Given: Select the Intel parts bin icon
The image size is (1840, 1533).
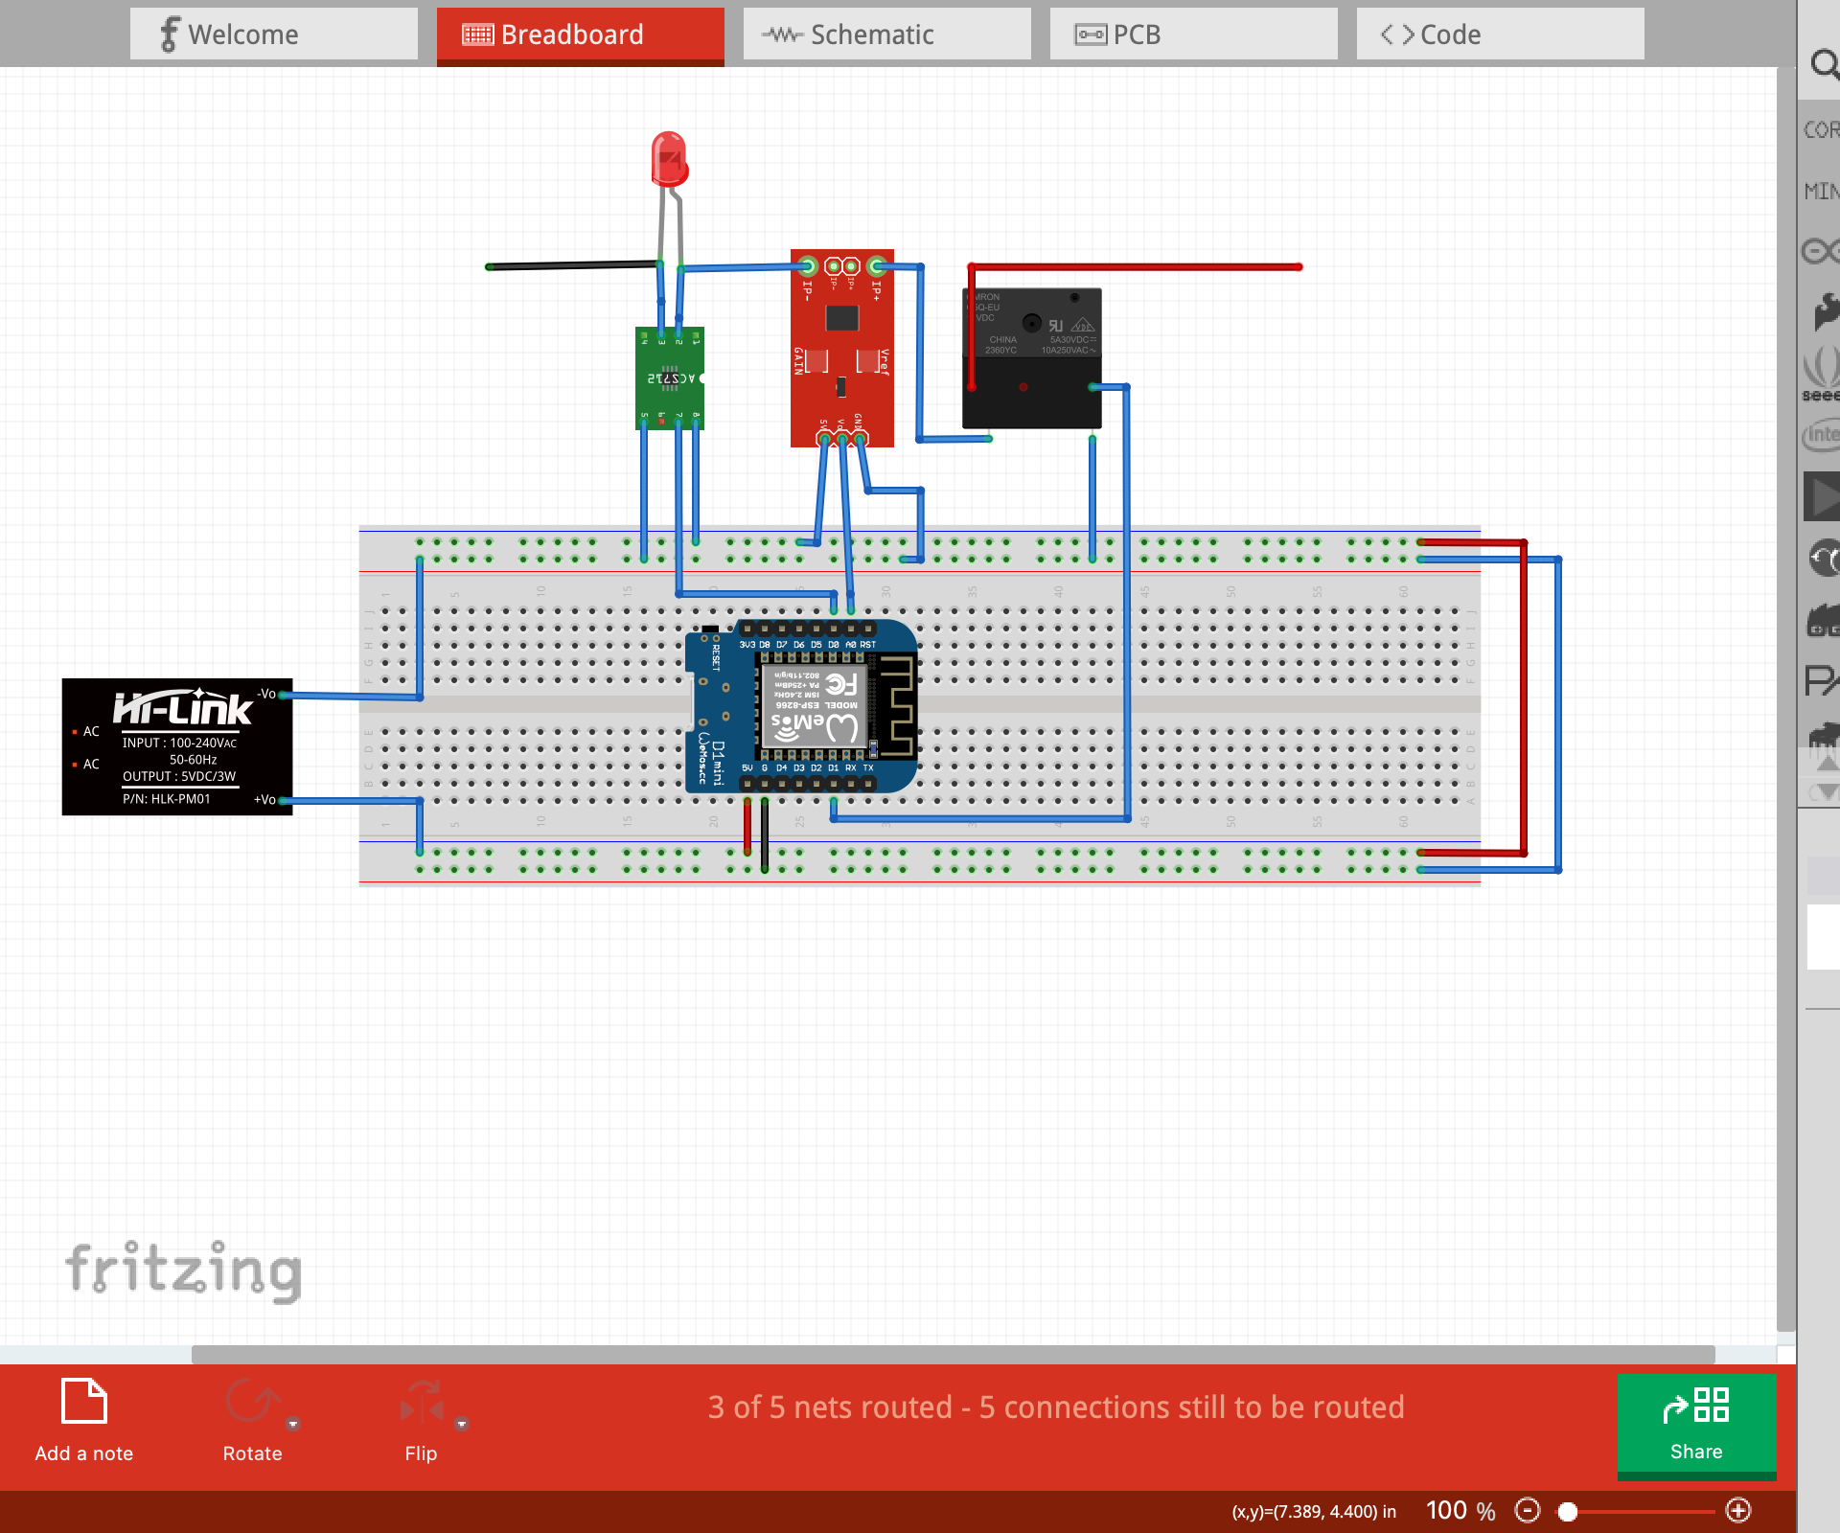Looking at the screenshot, I should (1821, 435).
